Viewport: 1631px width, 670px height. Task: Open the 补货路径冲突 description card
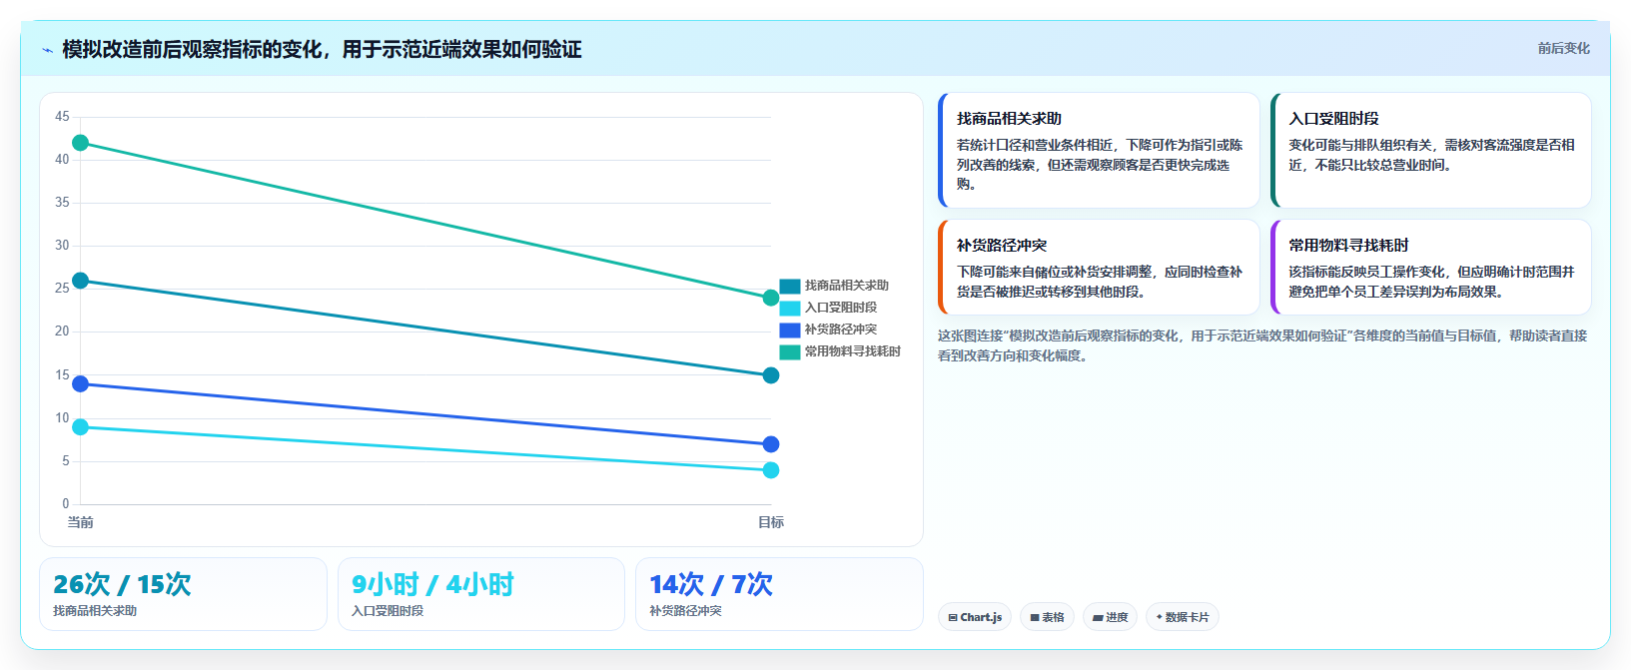(x=1099, y=268)
